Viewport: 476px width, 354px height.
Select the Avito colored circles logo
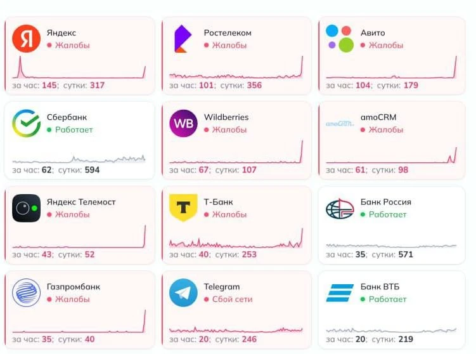pyautogui.click(x=340, y=39)
